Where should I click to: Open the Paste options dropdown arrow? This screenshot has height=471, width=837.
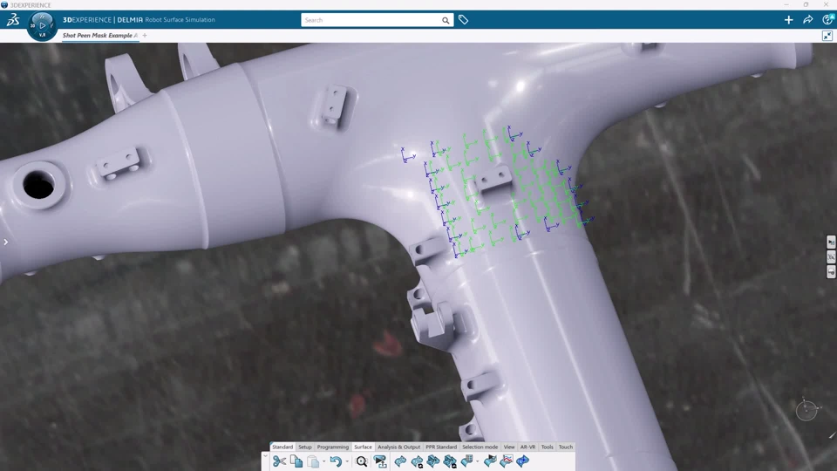(323, 461)
